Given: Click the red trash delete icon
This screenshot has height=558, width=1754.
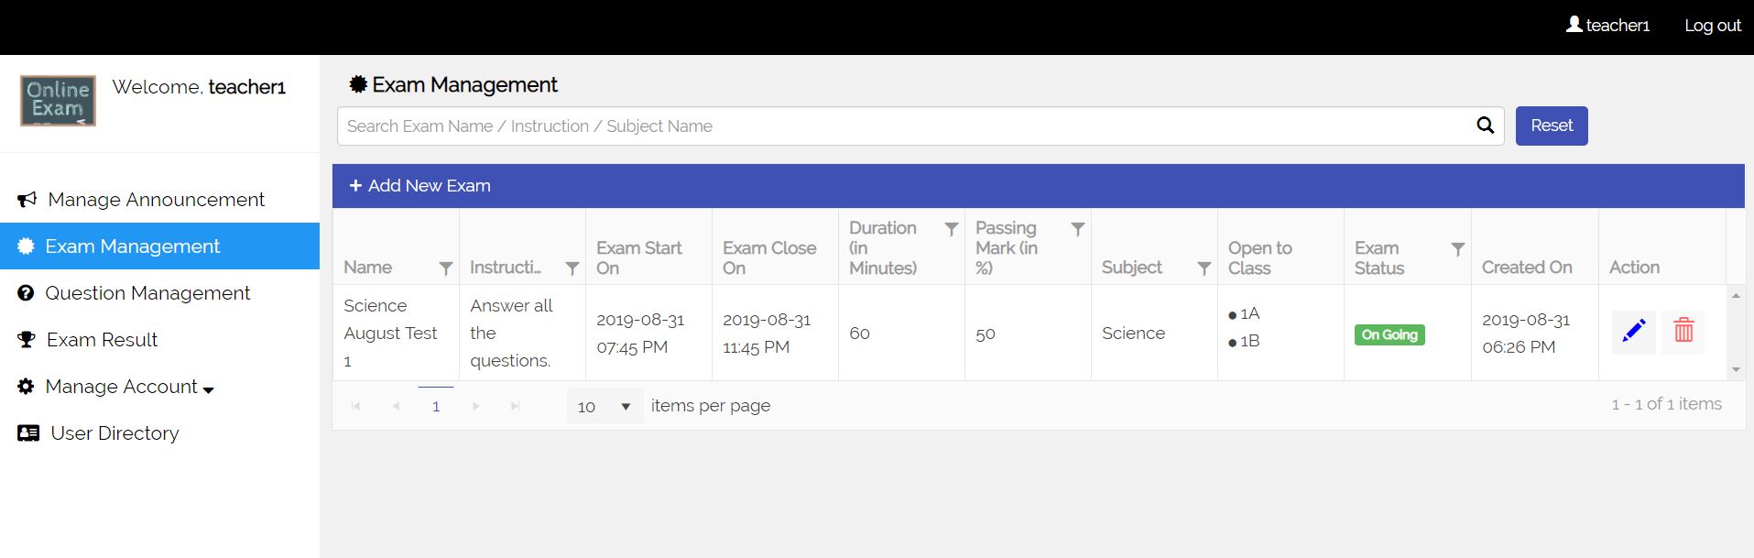Looking at the screenshot, I should tap(1683, 331).
